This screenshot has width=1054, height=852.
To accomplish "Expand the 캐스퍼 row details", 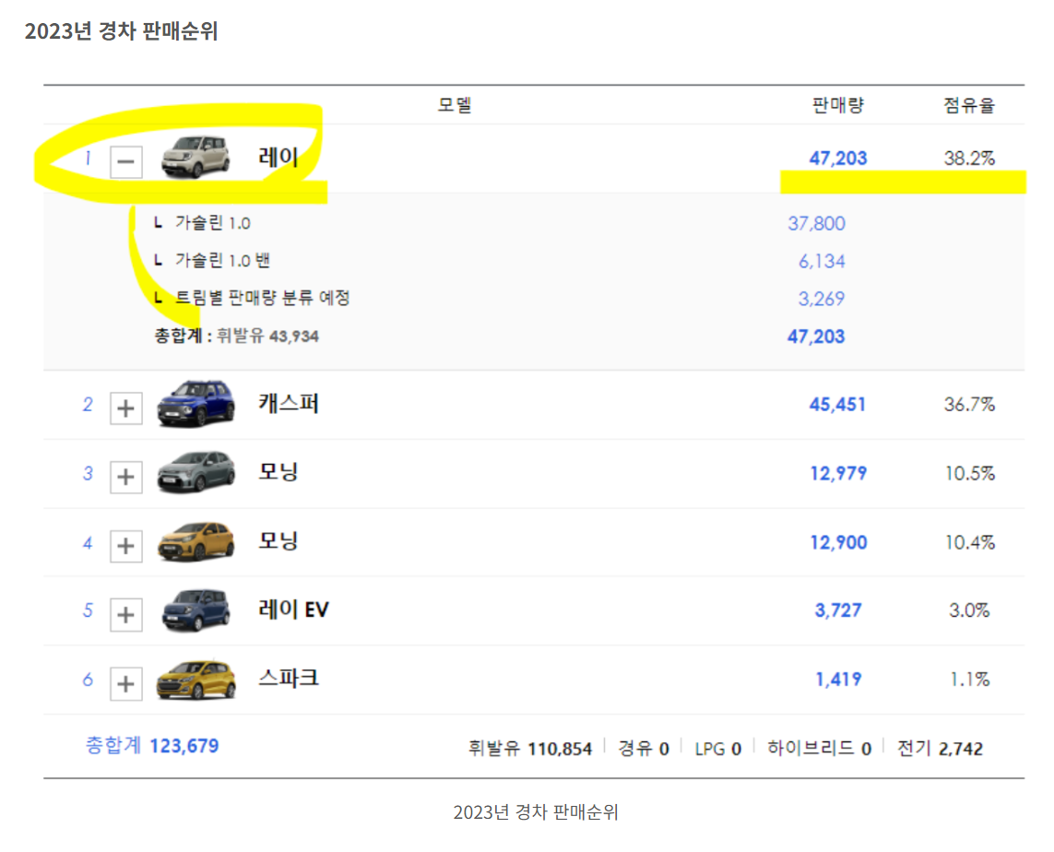I will [125, 408].
